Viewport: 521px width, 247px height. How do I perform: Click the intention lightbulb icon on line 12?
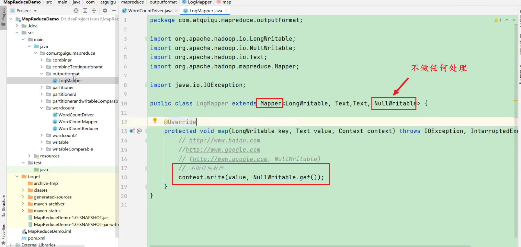tap(155, 121)
